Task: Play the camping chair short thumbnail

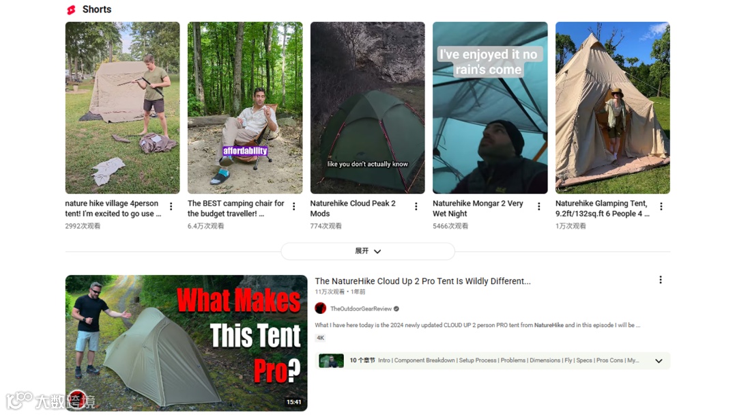Action: pyautogui.click(x=245, y=108)
